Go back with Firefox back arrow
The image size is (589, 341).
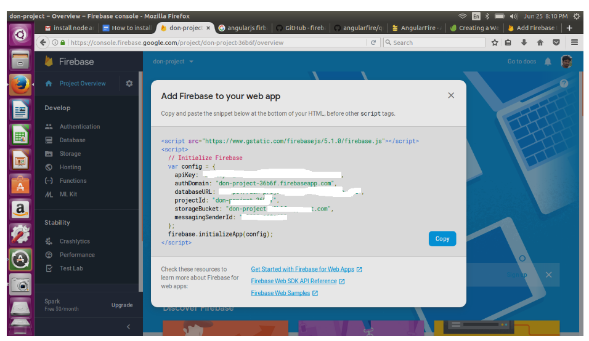[43, 42]
